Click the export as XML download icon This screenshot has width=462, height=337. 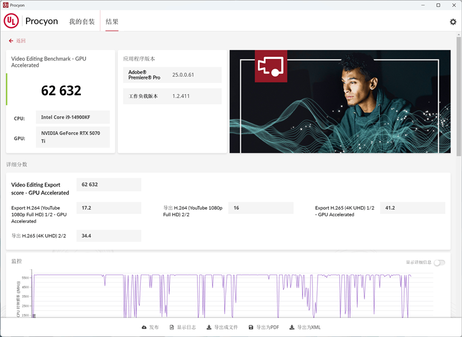click(292, 327)
